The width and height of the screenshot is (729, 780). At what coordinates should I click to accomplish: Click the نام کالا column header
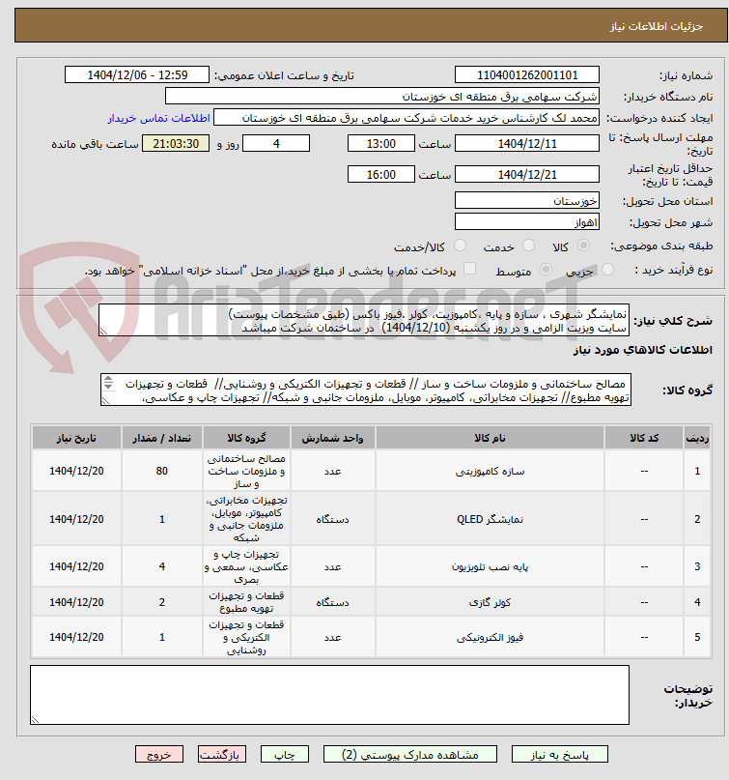pos(490,438)
